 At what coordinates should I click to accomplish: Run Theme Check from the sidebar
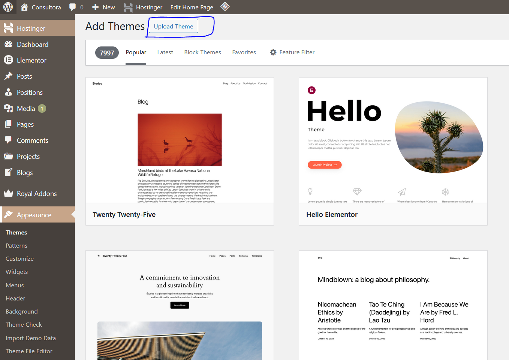pyautogui.click(x=24, y=324)
